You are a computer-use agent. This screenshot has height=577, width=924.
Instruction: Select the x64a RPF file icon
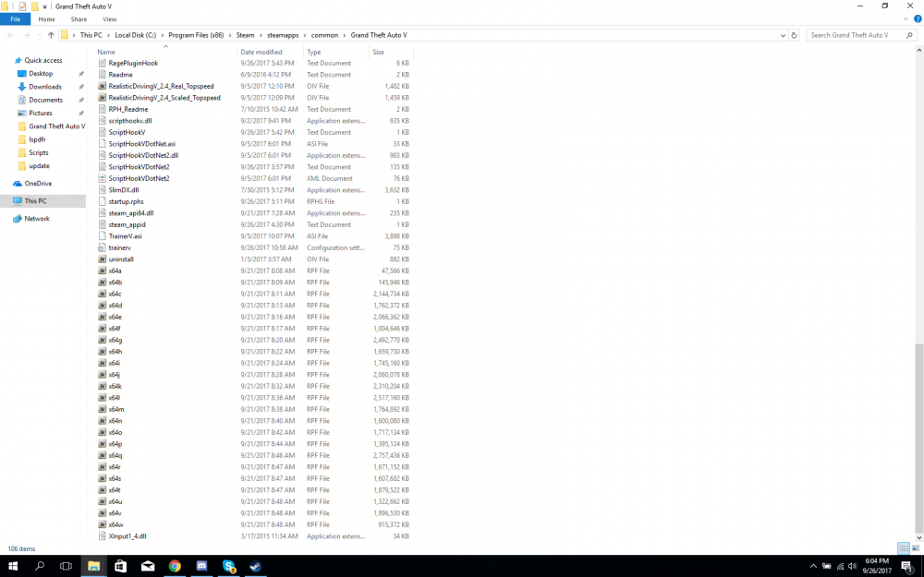(x=102, y=270)
